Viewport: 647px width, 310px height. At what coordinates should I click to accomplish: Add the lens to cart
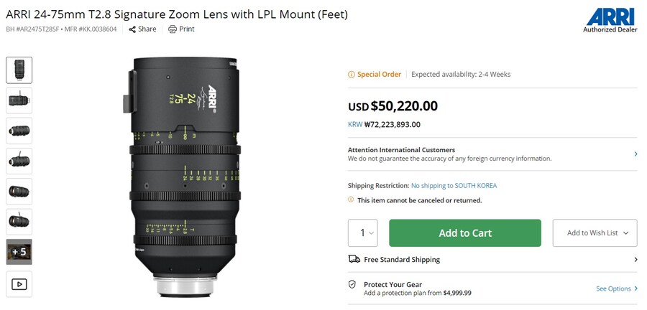pos(464,232)
